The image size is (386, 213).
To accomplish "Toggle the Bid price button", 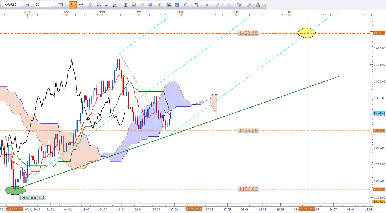I will tap(73, 5).
